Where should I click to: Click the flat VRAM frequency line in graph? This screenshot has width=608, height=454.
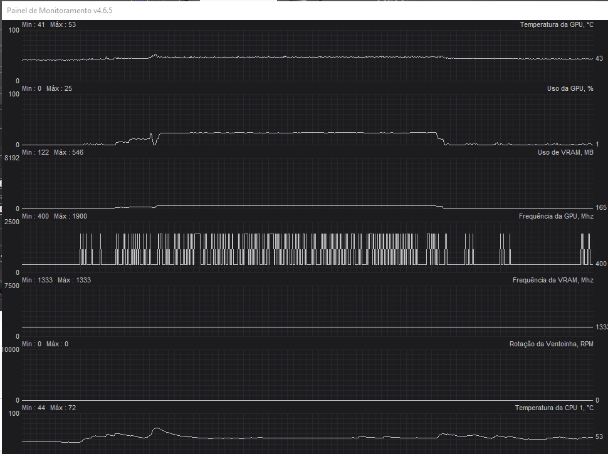pos(308,328)
